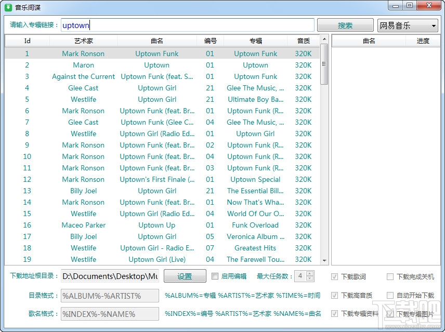Sort by the 音质 column header
Image resolution: width=445 pixels, height=332 pixels.
coord(304,41)
